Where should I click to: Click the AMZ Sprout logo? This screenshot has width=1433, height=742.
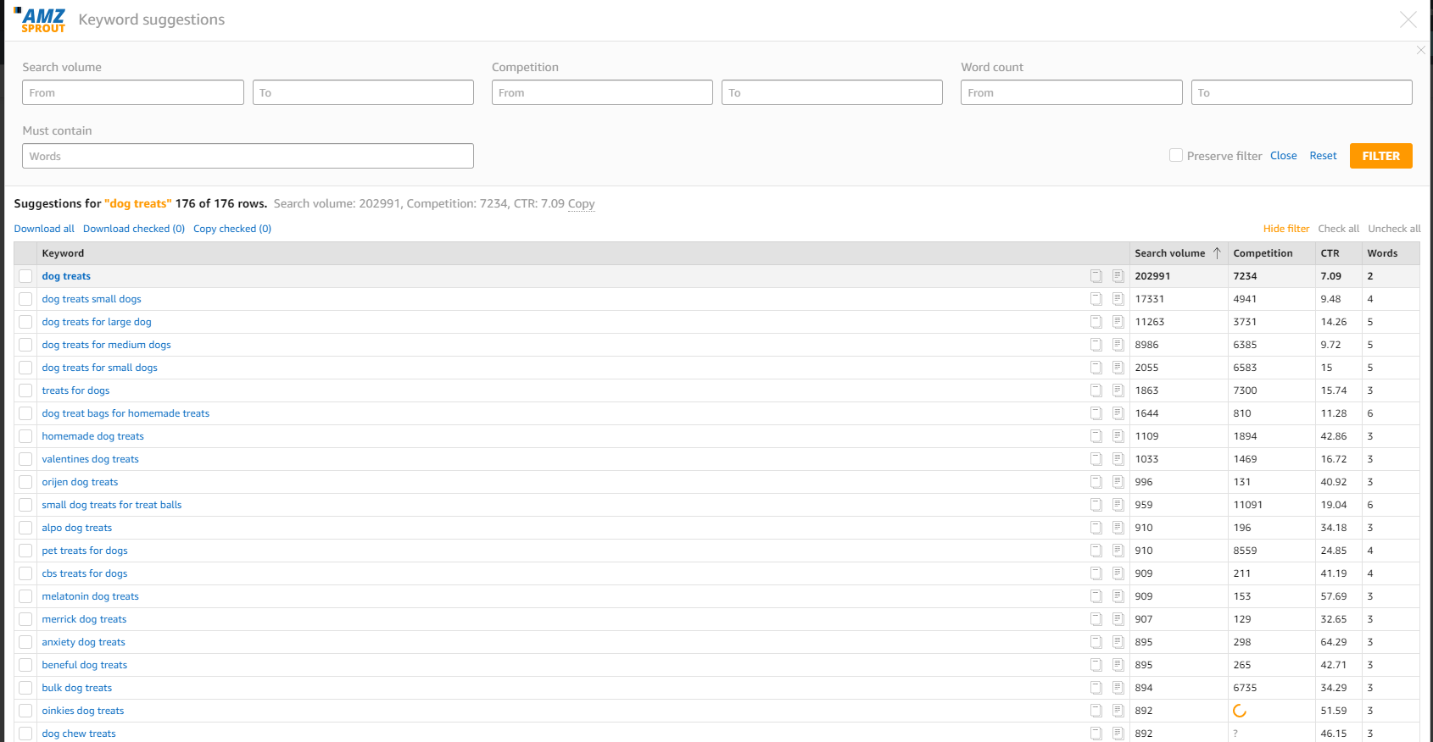click(x=40, y=20)
